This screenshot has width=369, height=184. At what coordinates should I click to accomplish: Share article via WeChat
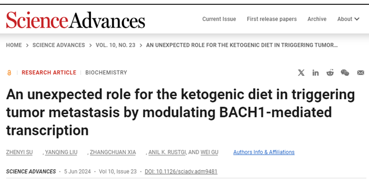point(345,73)
